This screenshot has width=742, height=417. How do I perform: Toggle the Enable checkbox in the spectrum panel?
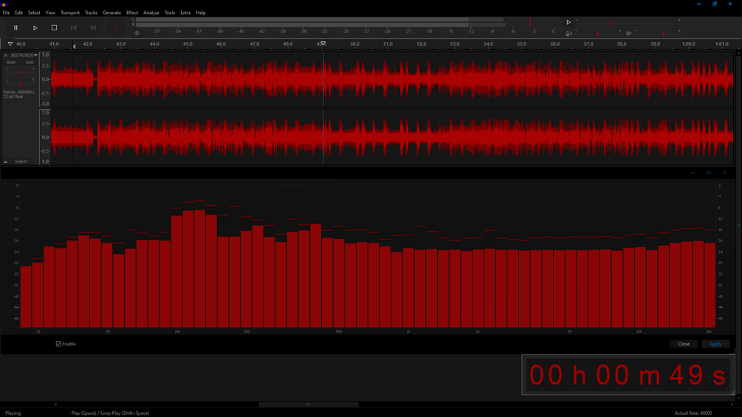[58, 344]
